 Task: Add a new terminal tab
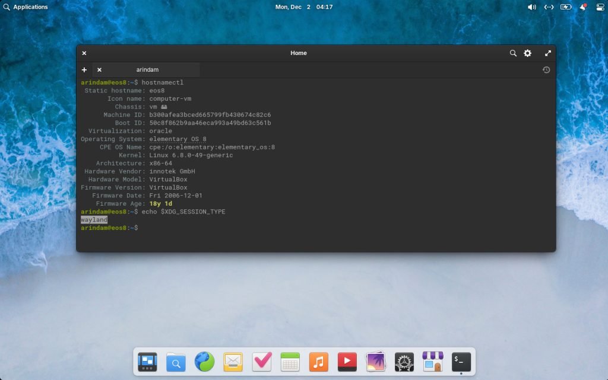84,70
